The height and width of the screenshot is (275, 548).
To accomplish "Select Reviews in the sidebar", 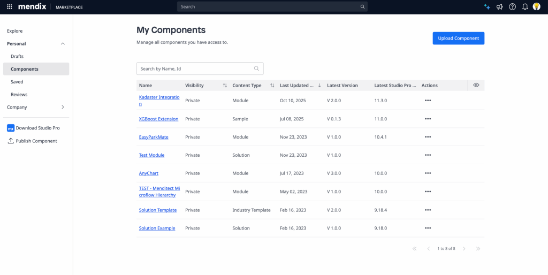I will (19, 95).
